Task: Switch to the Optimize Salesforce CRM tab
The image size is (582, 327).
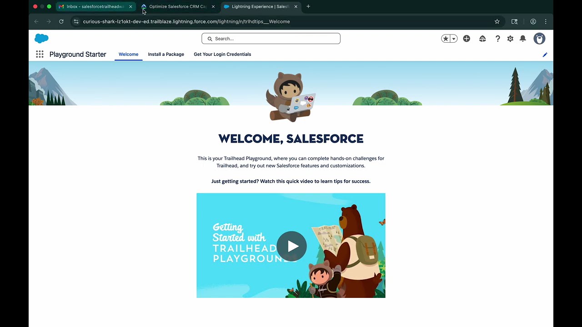Action: click(178, 6)
